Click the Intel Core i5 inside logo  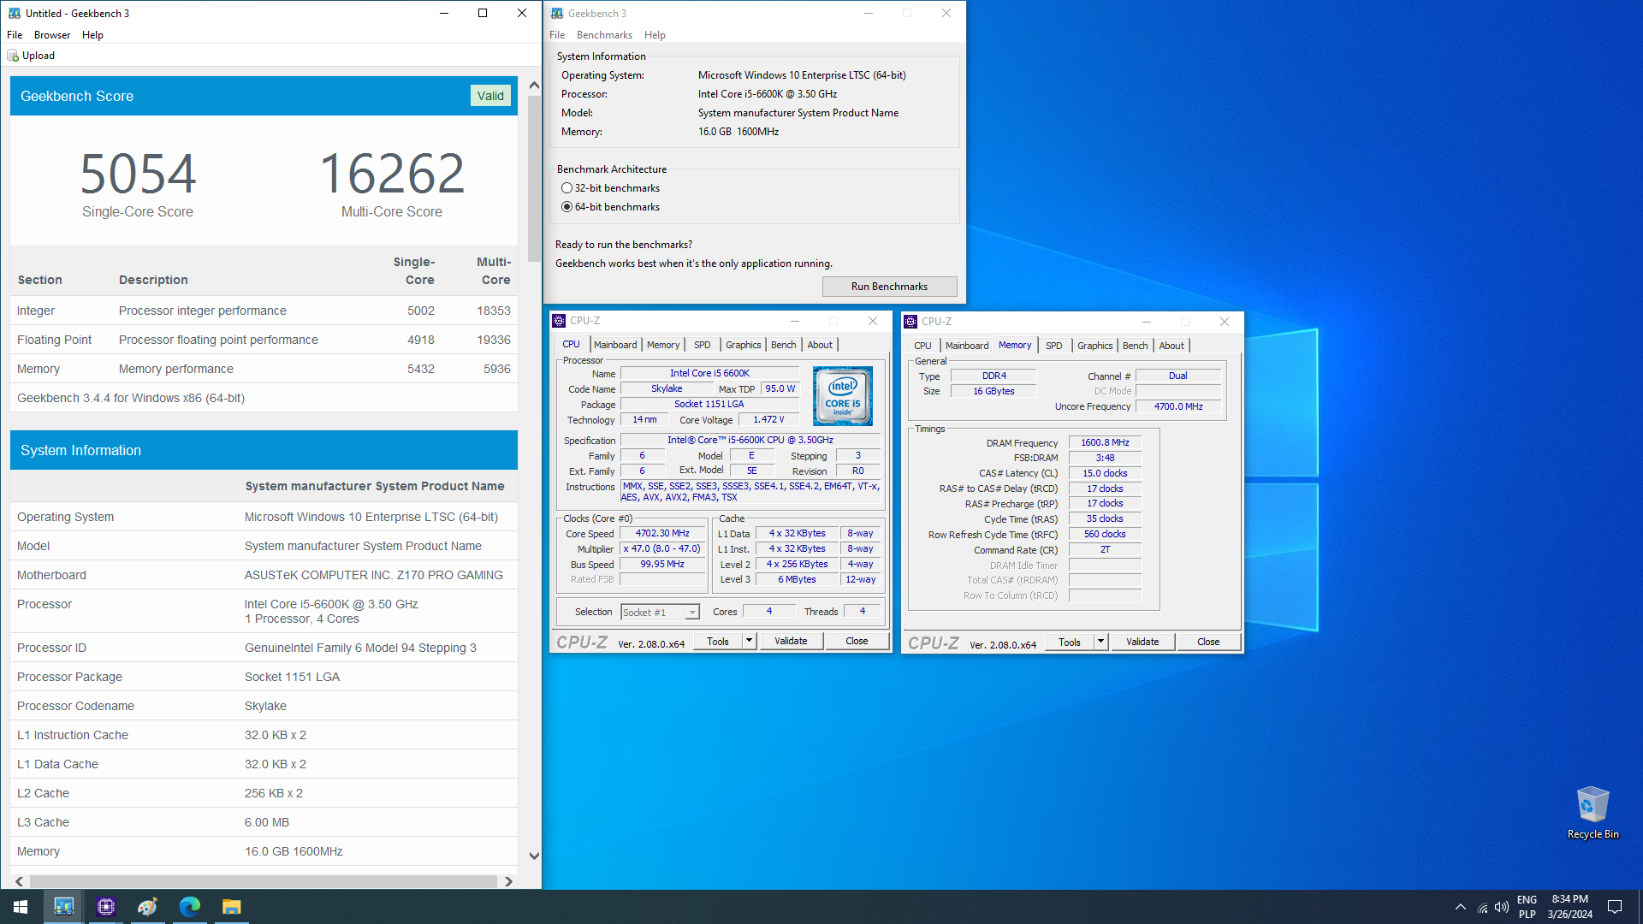click(843, 396)
